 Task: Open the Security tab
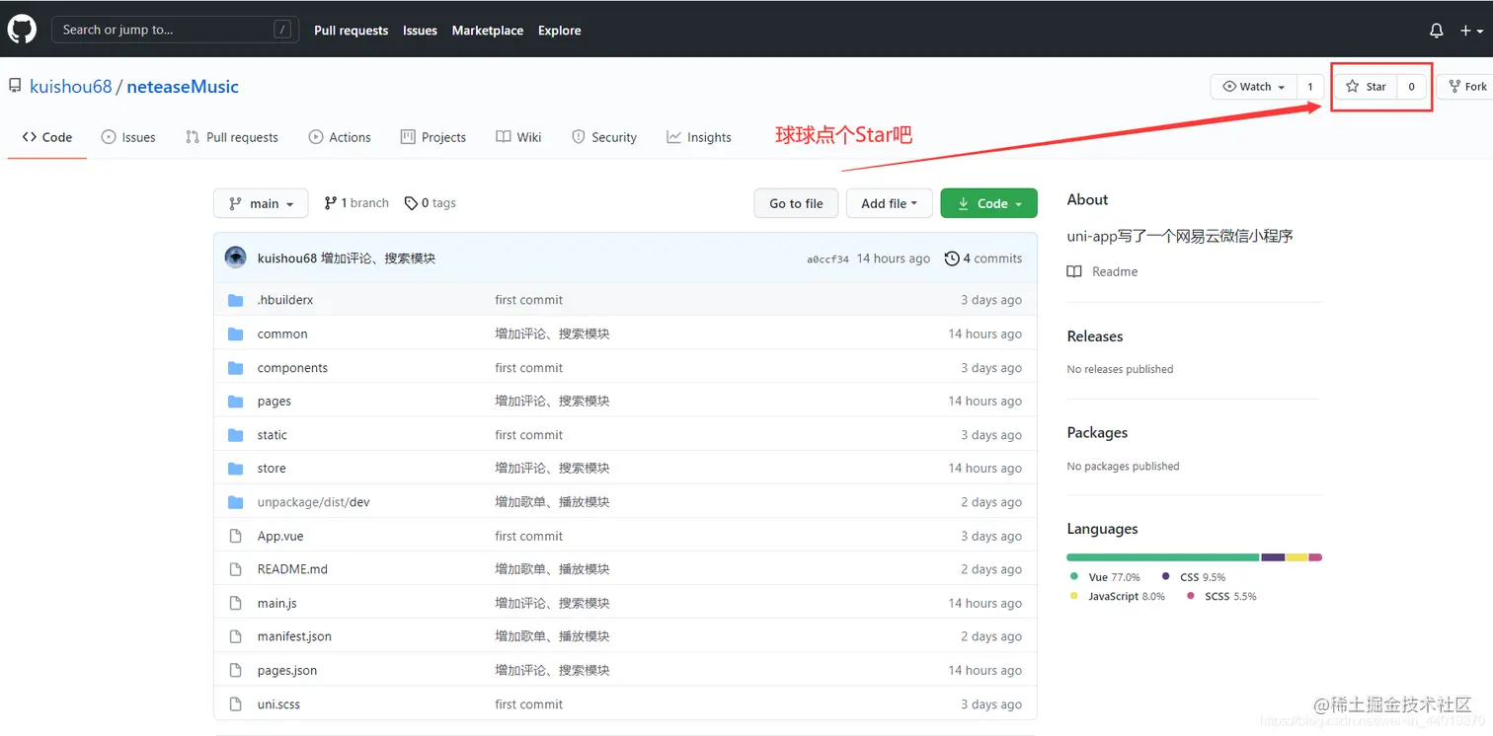pos(604,137)
